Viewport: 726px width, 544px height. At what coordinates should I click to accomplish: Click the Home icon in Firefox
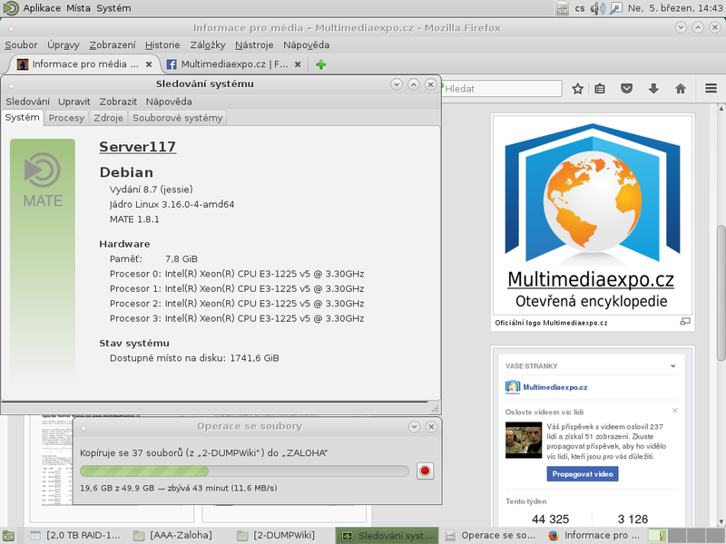click(x=680, y=89)
